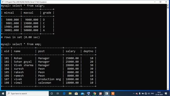Click the name 'Vivek sharma'
The width and height of the screenshot is (170, 96).
24,65
